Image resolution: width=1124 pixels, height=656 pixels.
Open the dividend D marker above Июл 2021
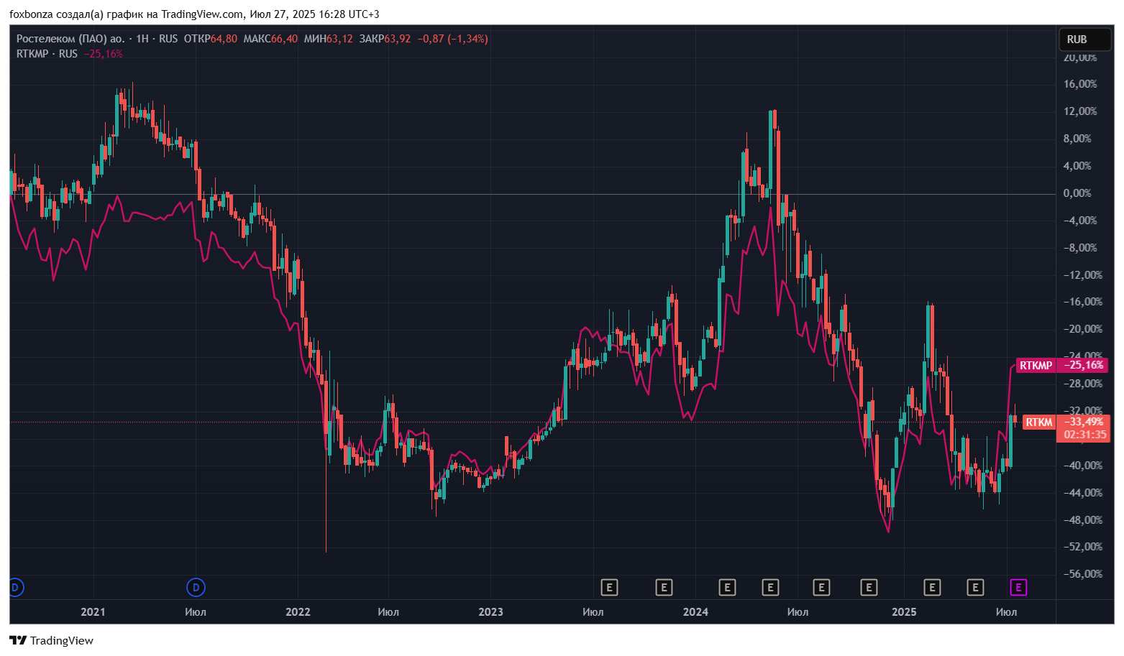(196, 588)
